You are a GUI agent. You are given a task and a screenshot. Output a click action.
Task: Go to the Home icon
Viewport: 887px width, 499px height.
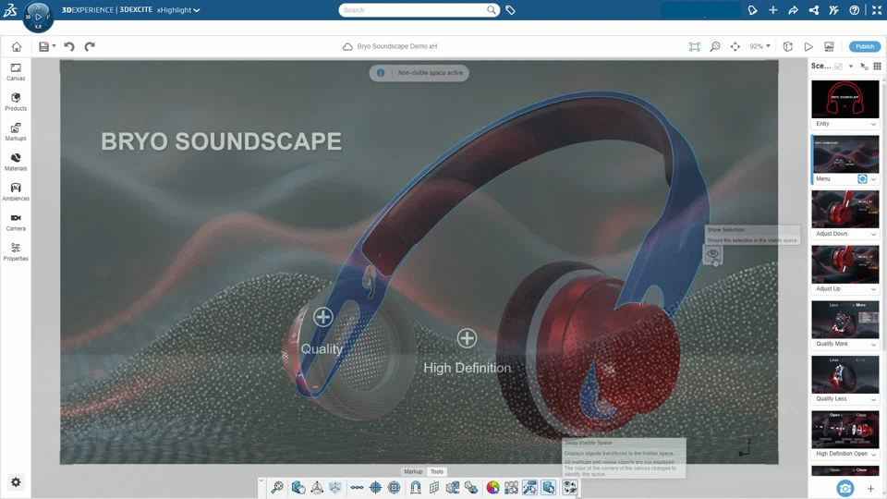(x=17, y=46)
